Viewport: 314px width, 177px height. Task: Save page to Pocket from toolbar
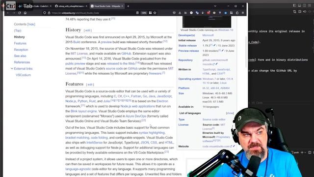coord(174,13)
